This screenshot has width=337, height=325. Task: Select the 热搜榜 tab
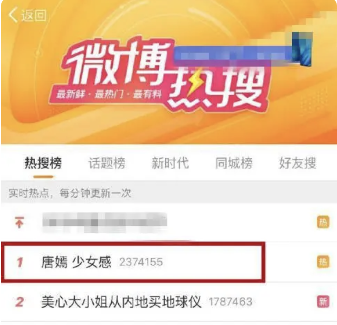pos(43,162)
